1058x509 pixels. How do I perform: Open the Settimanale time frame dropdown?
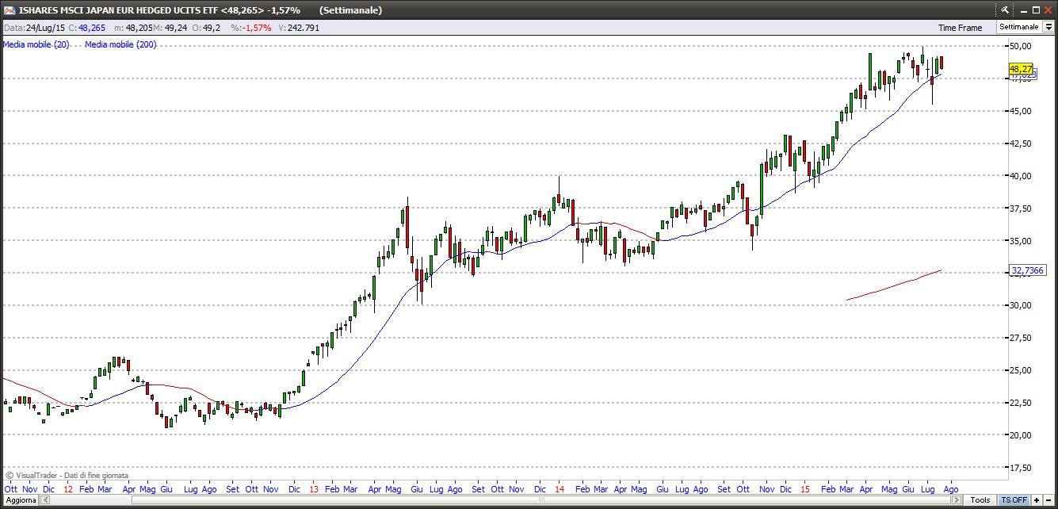tap(1026, 27)
